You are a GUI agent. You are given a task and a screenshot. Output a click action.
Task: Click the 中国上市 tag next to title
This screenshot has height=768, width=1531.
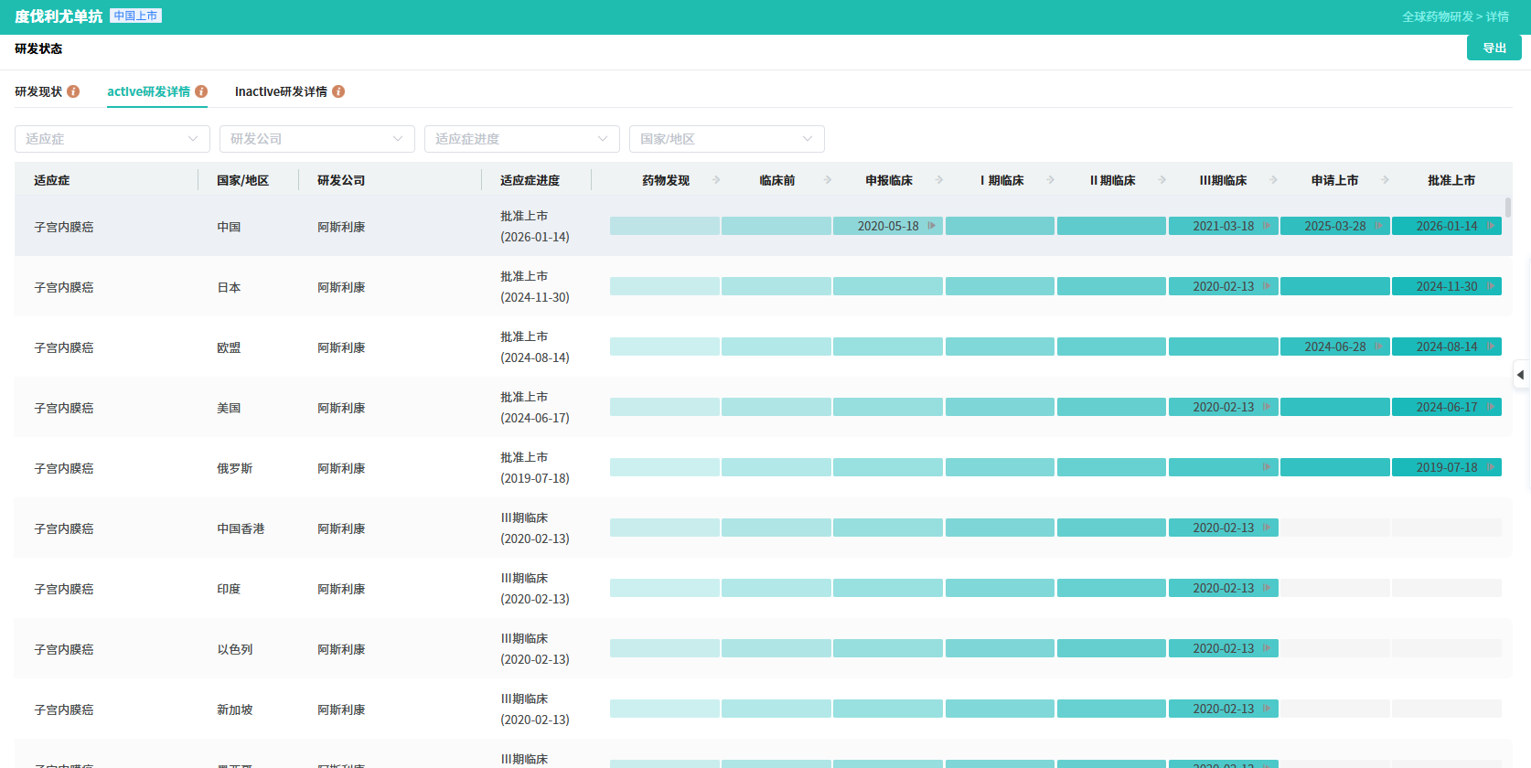click(x=135, y=16)
